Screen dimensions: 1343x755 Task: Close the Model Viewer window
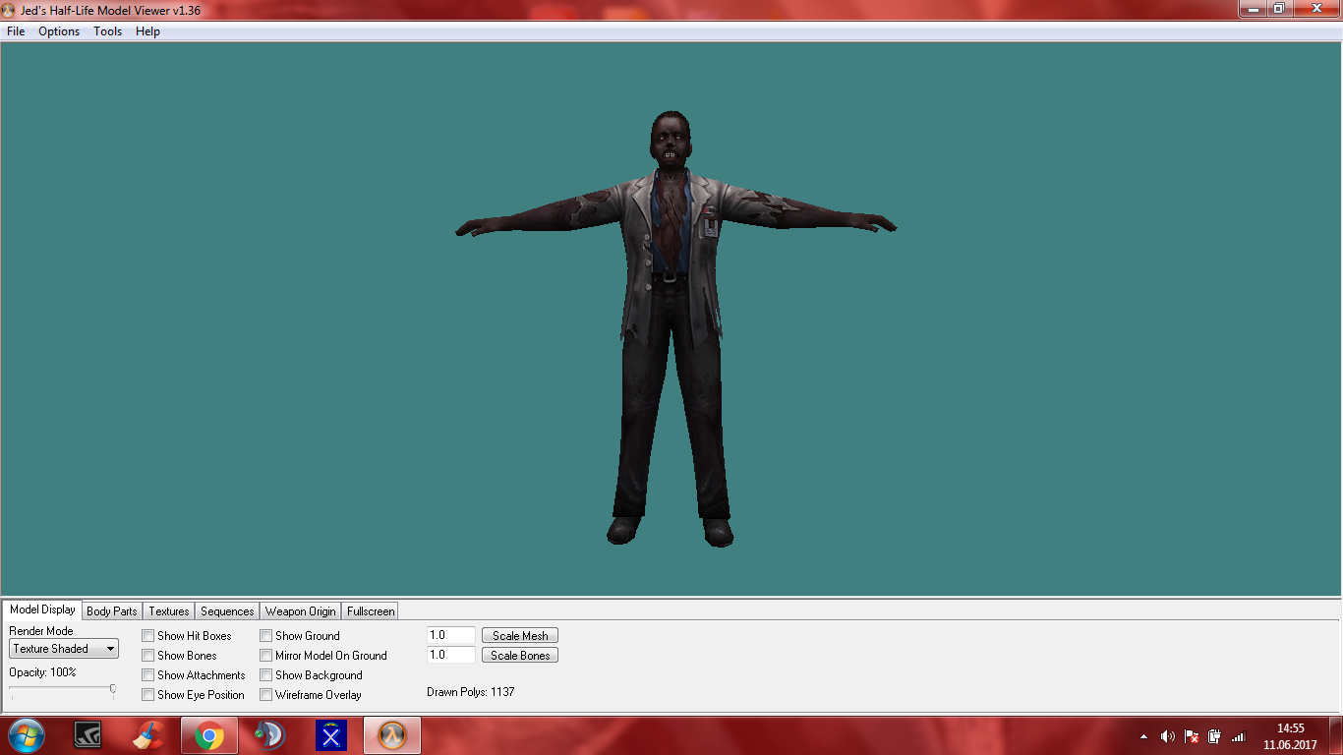[x=1314, y=8]
